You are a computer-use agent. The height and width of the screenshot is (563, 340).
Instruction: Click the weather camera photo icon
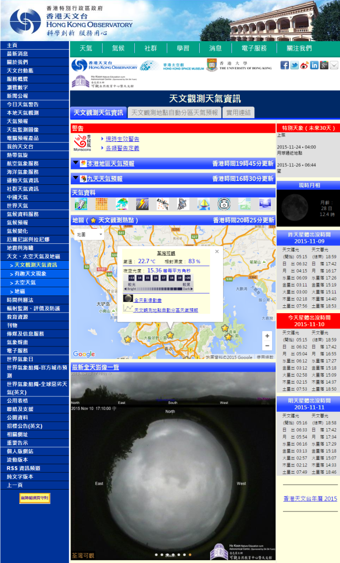point(224,204)
